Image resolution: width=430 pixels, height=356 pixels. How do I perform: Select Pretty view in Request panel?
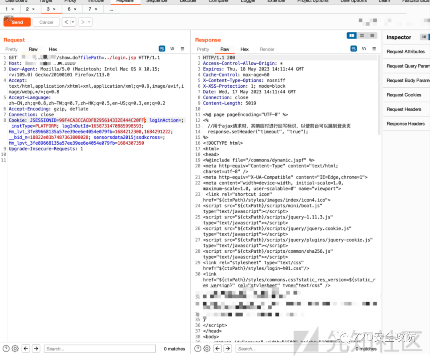point(11,49)
